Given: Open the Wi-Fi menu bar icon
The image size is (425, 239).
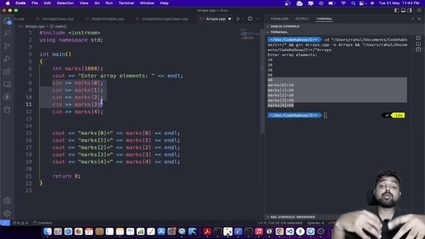Looking at the screenshot, I should point(343,3).
